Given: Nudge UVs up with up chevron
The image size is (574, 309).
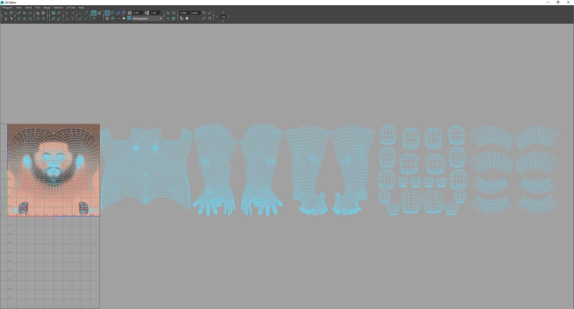Looking at the screenshot, I should 223,12.
